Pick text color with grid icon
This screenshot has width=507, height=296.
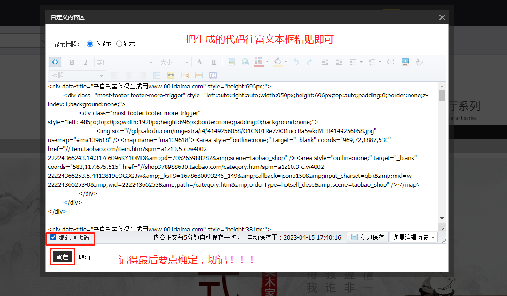point(259,62)
